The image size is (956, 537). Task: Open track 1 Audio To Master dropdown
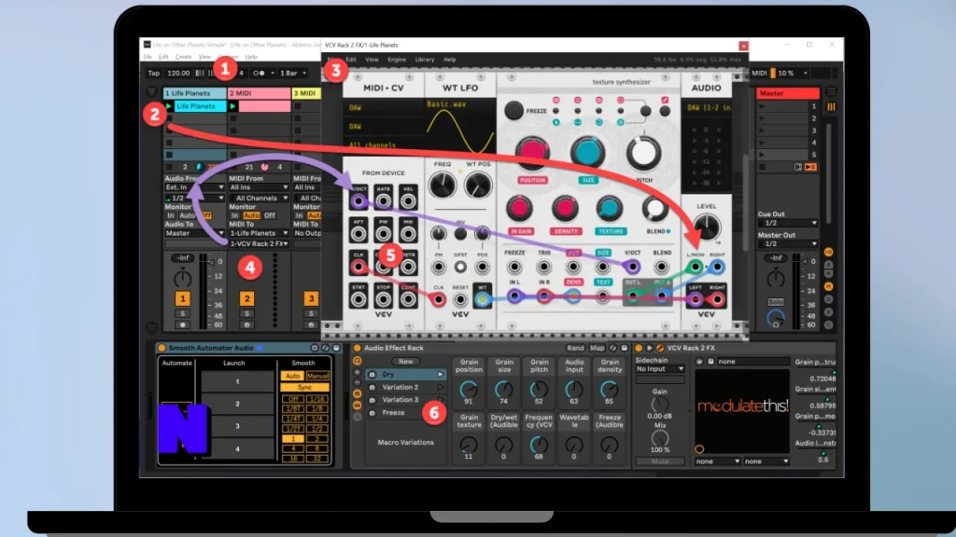pyautogui.click(x=194, y=233)
